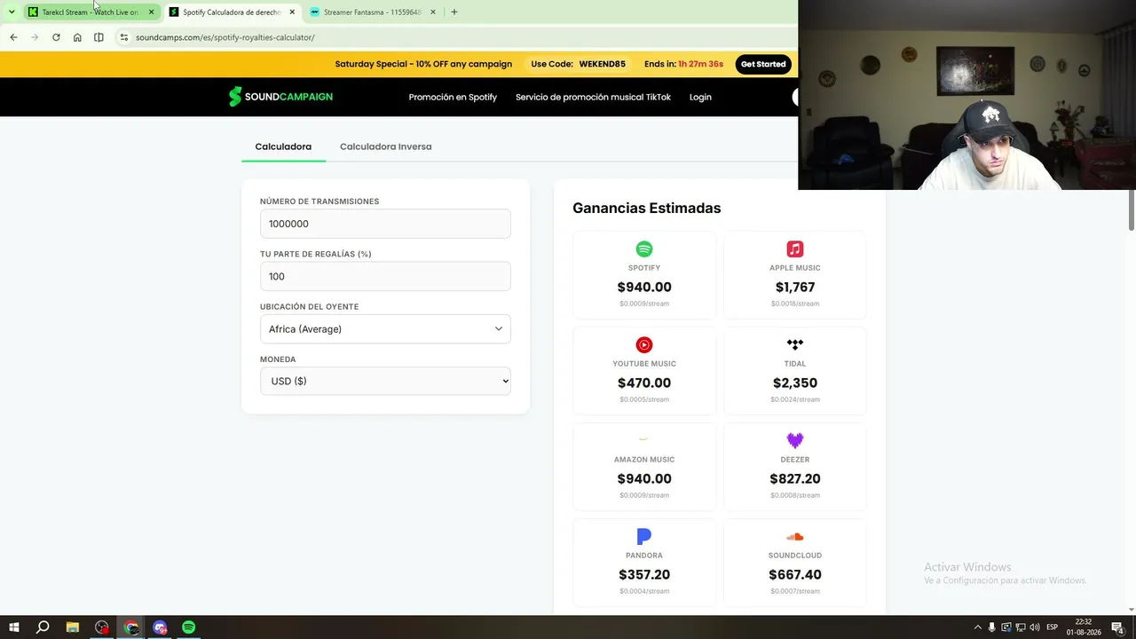The width and height of the screenshot is (1136, 639).
Task: Expand the Ubicación del oyente dropdown
Action: 385,329
